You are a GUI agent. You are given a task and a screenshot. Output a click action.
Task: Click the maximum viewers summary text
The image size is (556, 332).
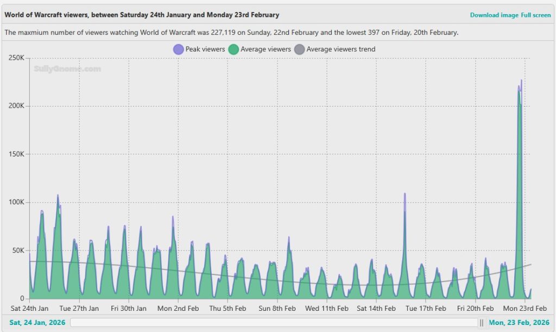point(231,33)
